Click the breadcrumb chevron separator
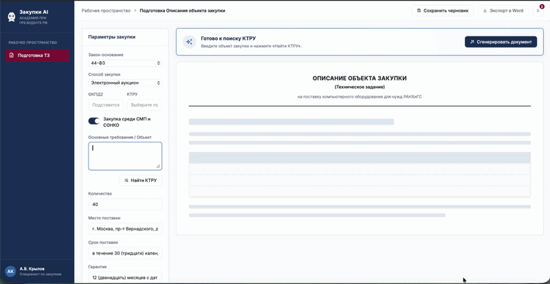This screenshot has height=284, width=550. pyautogui.click(x=135, y=10)
